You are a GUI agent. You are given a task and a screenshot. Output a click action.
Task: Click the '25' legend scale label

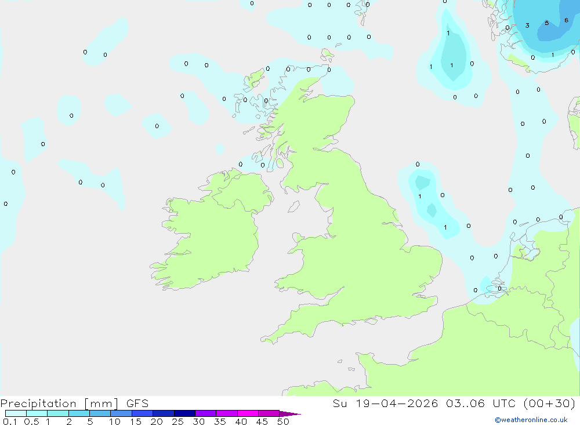coord(177,422)
